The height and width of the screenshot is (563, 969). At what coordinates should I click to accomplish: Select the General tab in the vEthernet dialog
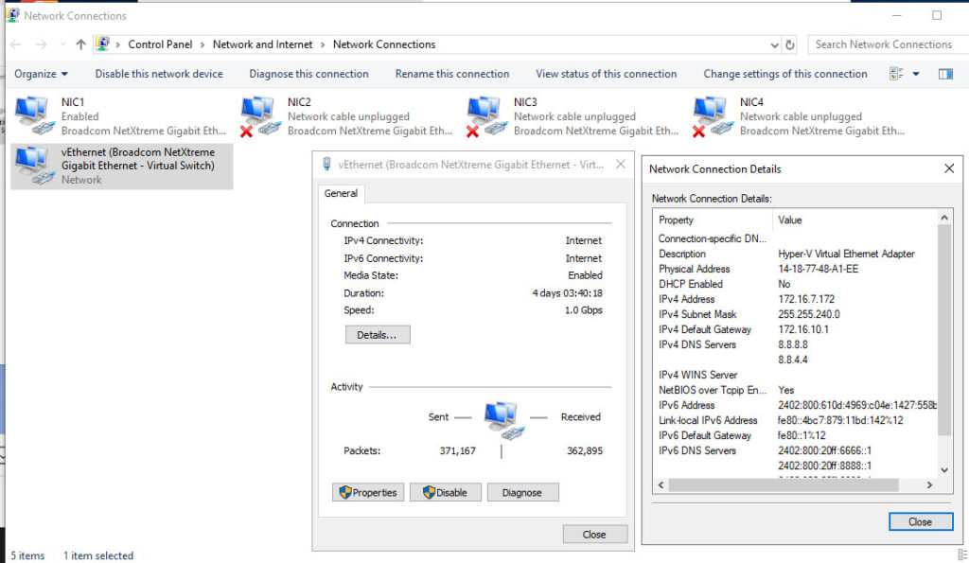click(x=342, y=193)
